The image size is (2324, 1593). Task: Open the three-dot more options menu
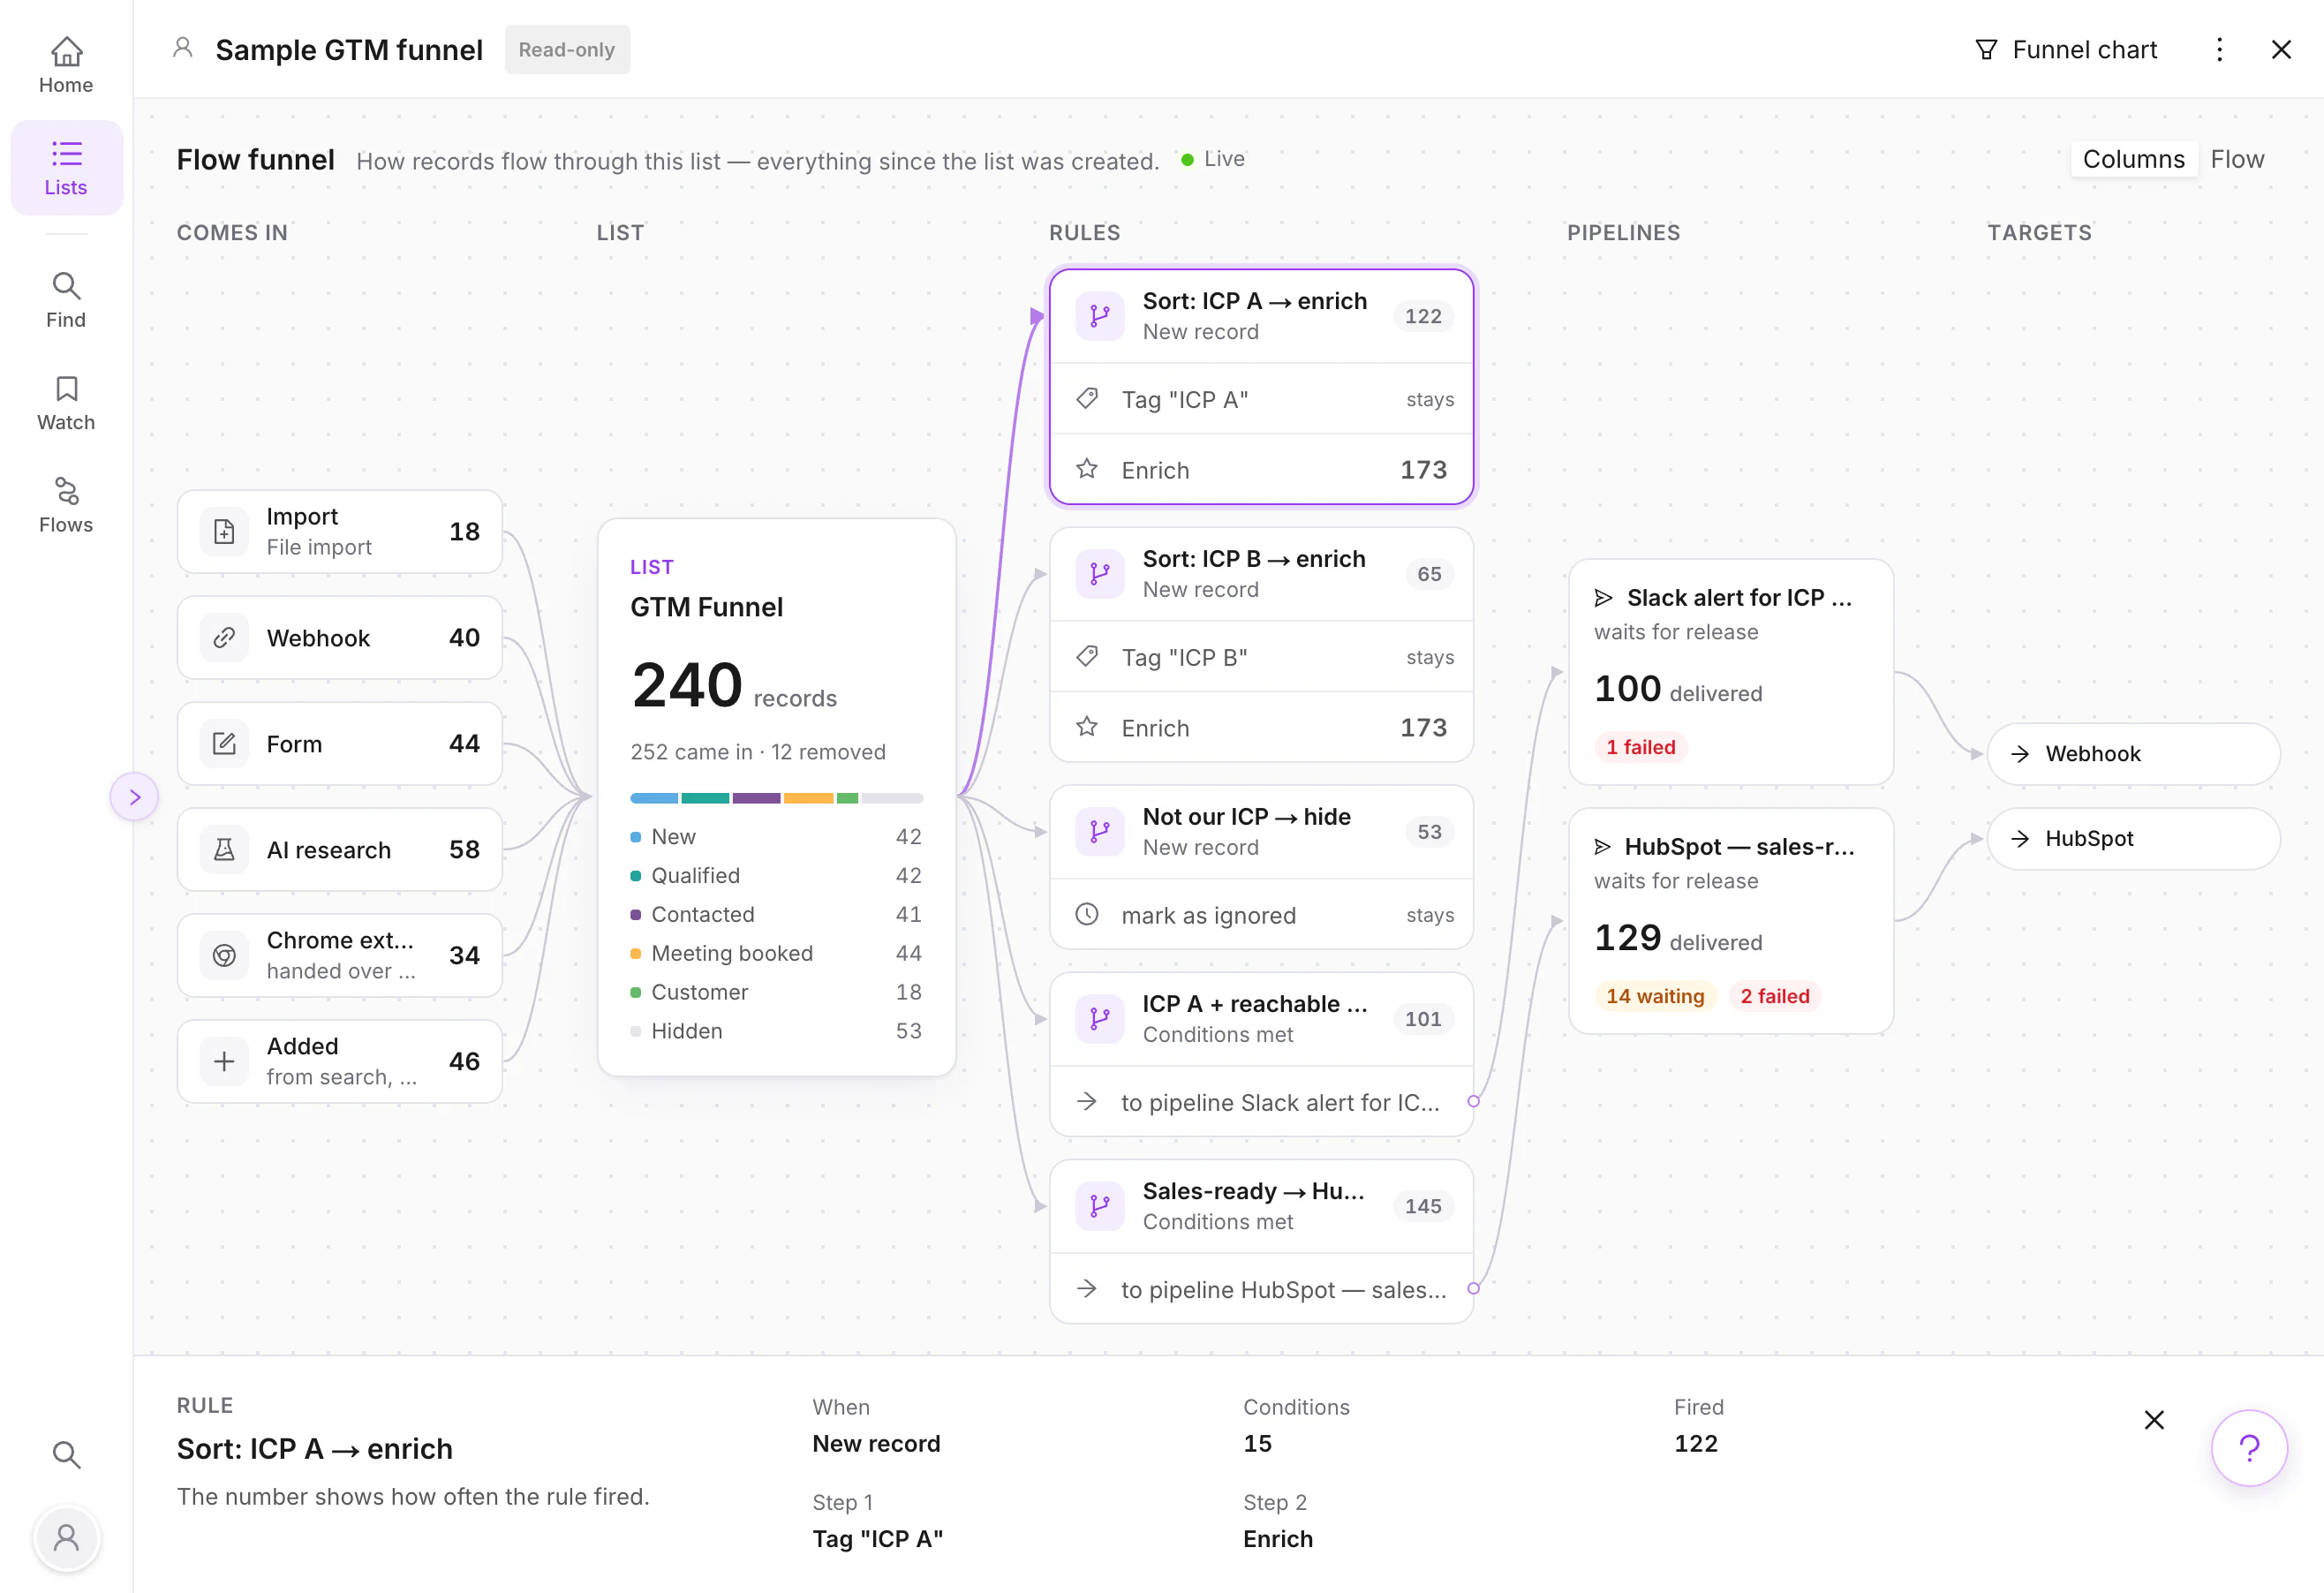pyautogui.click(x=2219, y=50)
